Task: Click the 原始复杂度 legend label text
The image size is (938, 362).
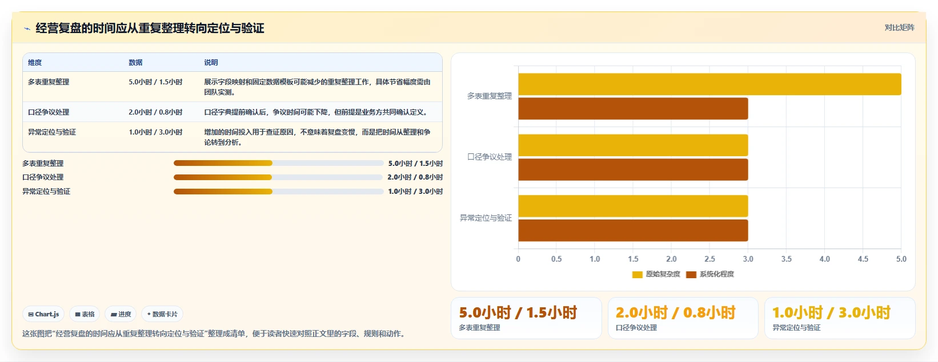Action: pos(663,274)
